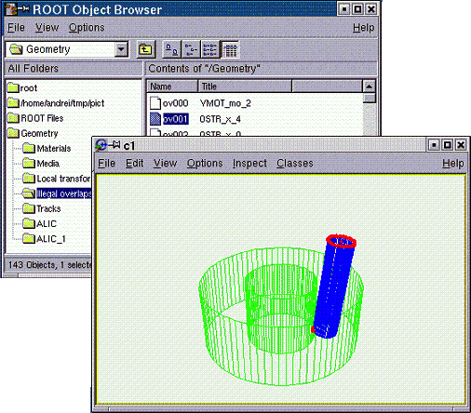Click the contents list scroll up arrow
Image resolution: width=471 pixels, height=413 pixels.
click(x=370, y=87)
